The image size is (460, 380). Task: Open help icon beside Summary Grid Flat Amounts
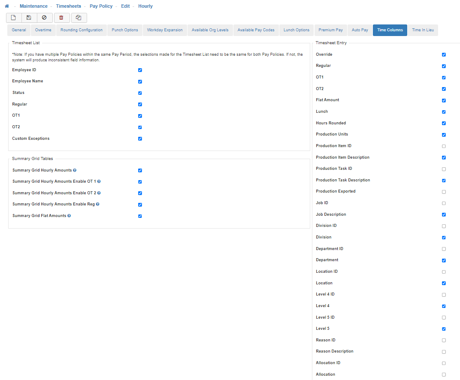69,216
